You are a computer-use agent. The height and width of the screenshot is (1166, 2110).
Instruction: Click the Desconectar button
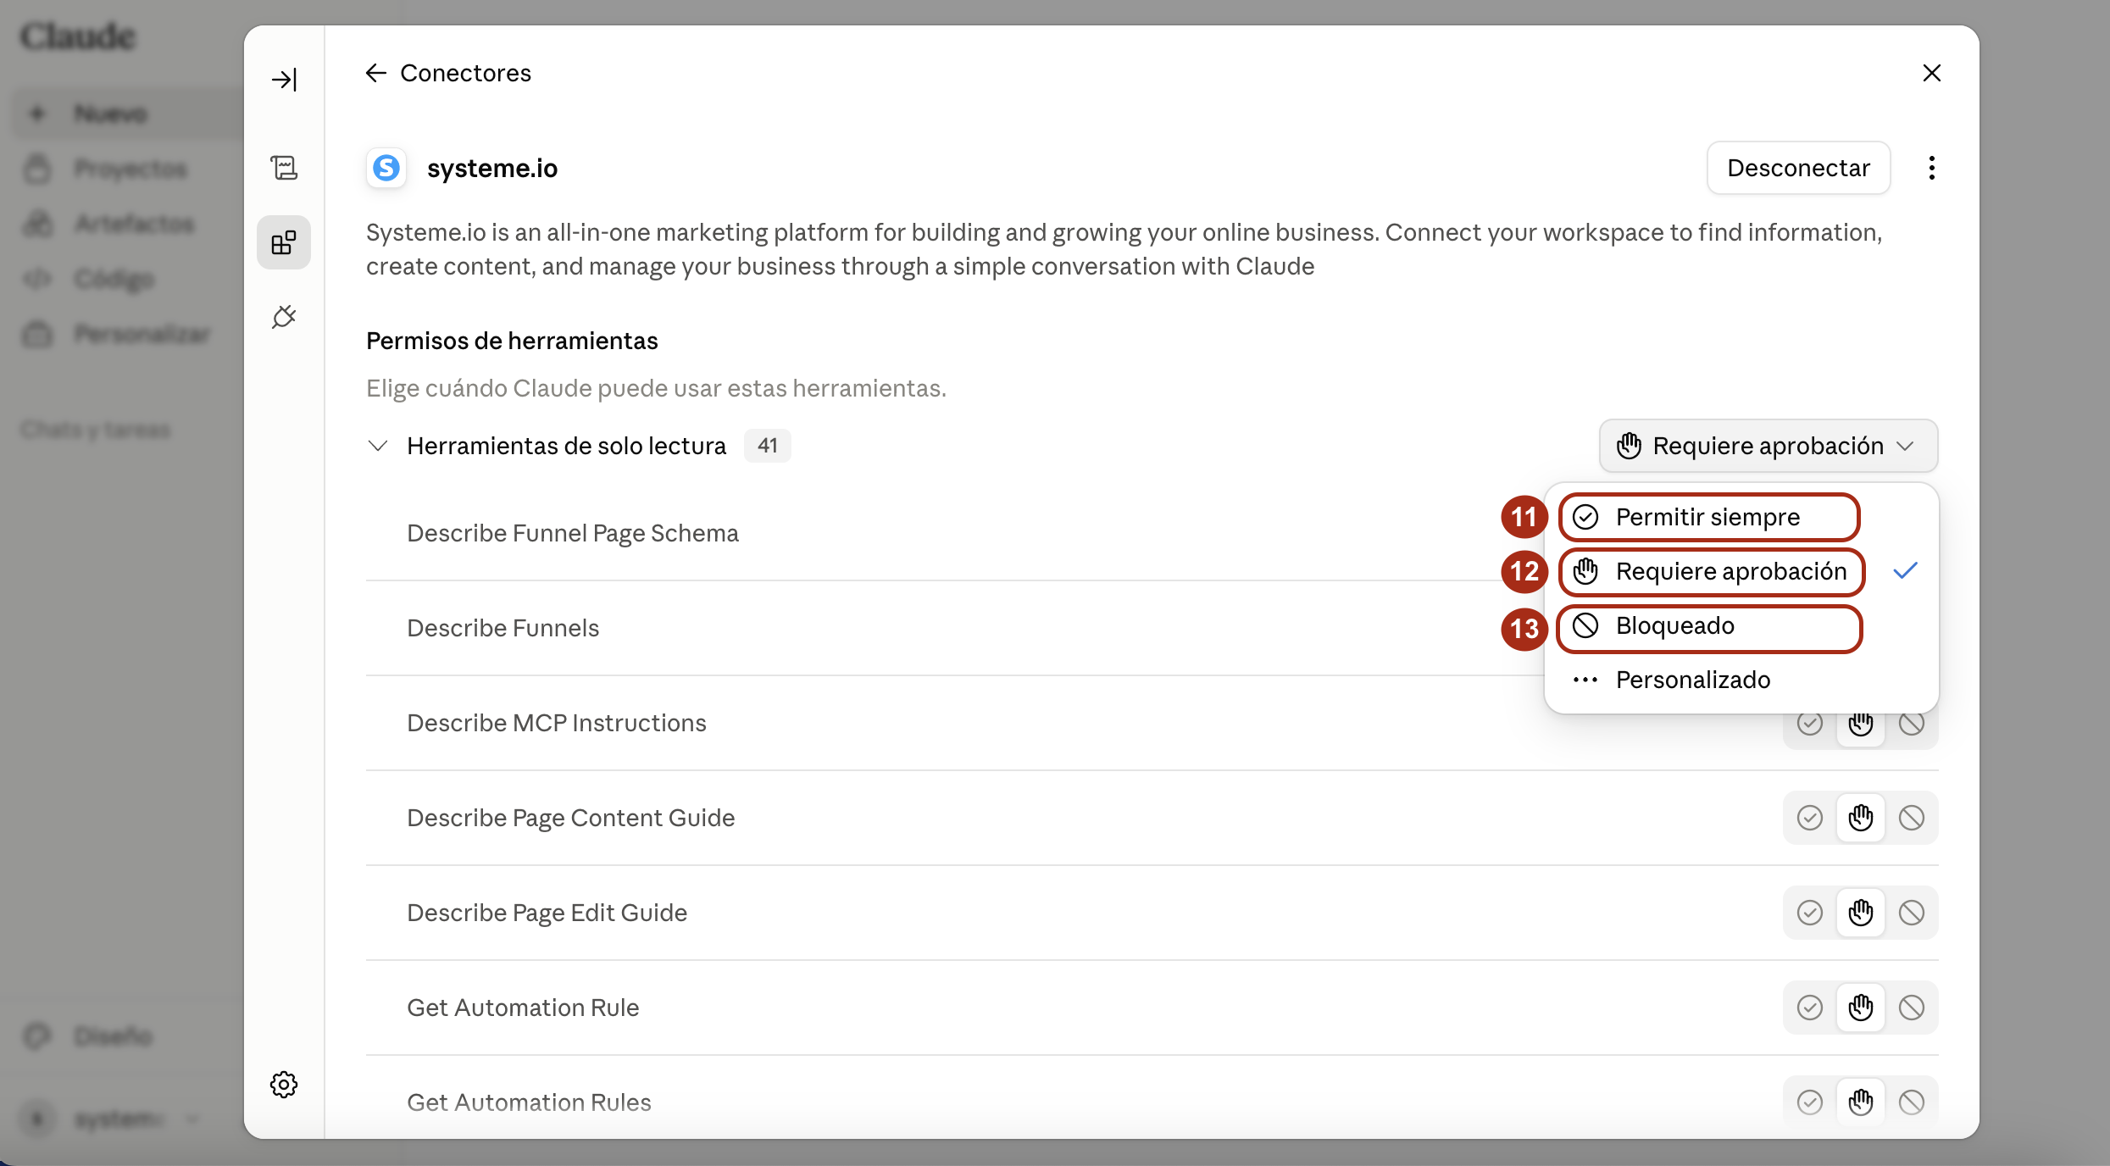coord(1798,168)
